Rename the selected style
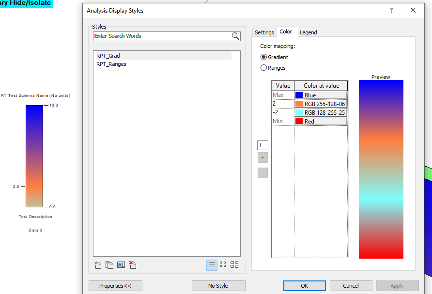 pyautogui.click(x=121, y=265)
